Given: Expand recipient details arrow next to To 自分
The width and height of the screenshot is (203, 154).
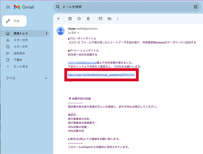Looking at the screenshot, I should (x=78, y=33).
